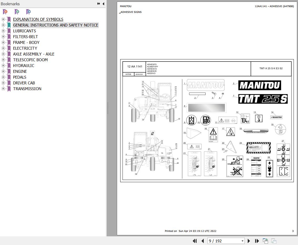The image size is (298, 245).
Task: Click the bookmark icon beside EXPLANATION OF SYMBOLS
Action: pos(9,20)
